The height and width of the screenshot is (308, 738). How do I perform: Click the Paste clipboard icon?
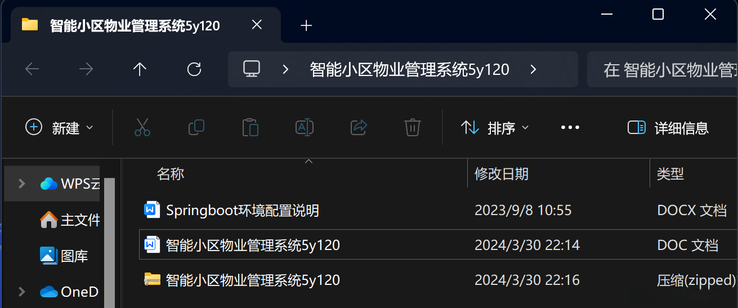click(250, 128)
